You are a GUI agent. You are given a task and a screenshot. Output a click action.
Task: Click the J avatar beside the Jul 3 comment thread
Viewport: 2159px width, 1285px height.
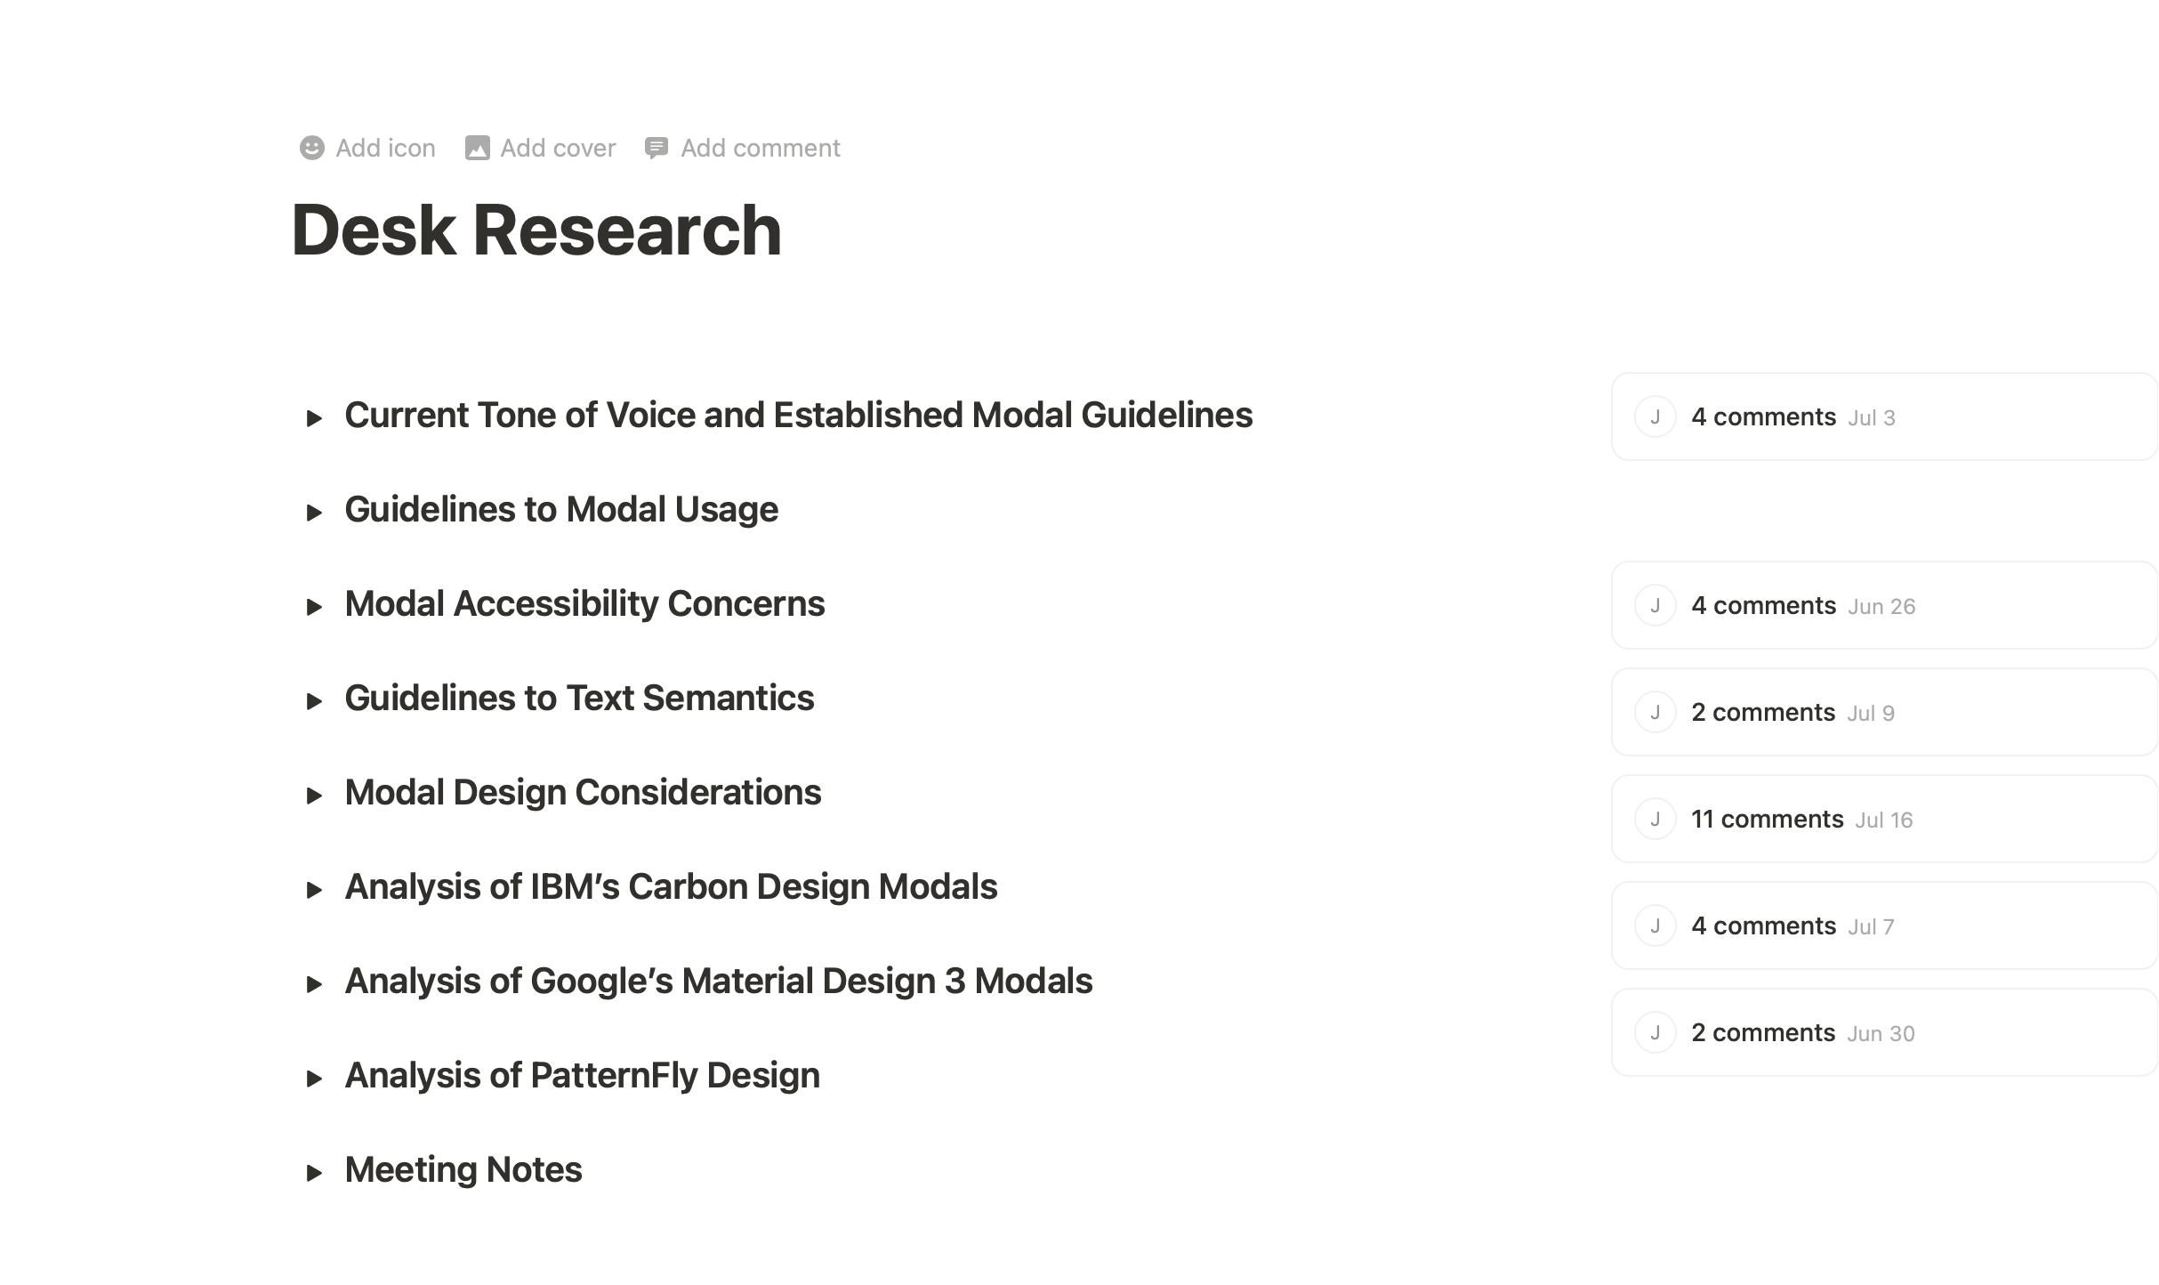pyautogui.click(x=1656, y=416)
